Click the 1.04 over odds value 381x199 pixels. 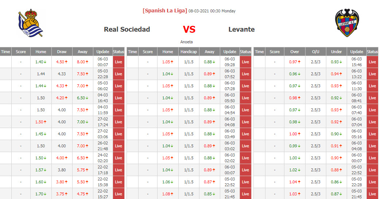pyautogui.click(x=294, y=182)
